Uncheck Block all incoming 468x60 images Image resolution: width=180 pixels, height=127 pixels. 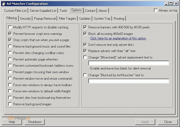pyautogui.click(x=85, y=34)
